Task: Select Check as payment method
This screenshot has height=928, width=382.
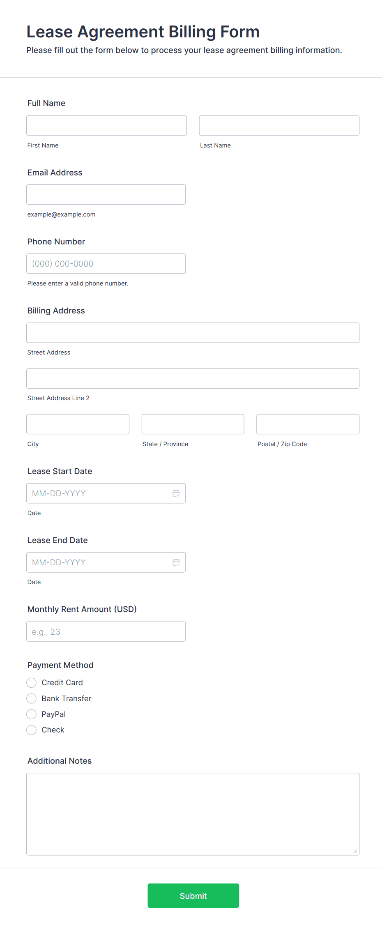Action: click(32, 730)
